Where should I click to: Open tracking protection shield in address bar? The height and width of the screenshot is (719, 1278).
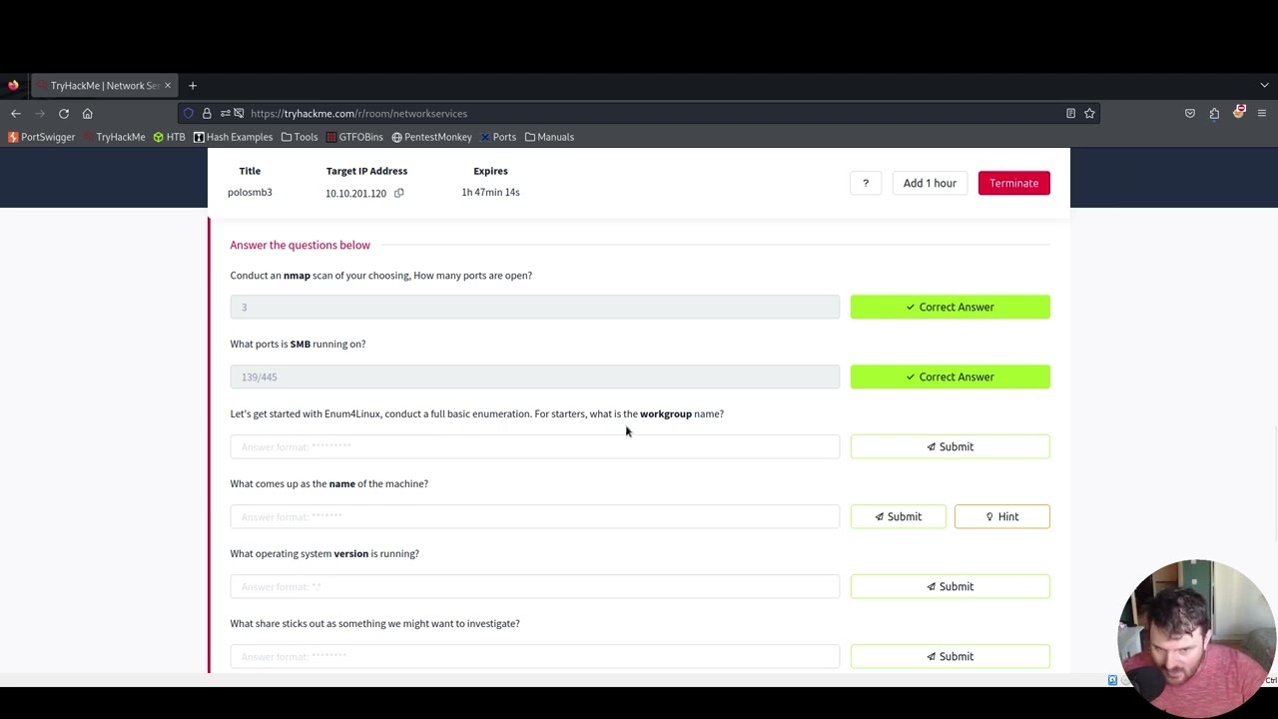coord(189,114)
